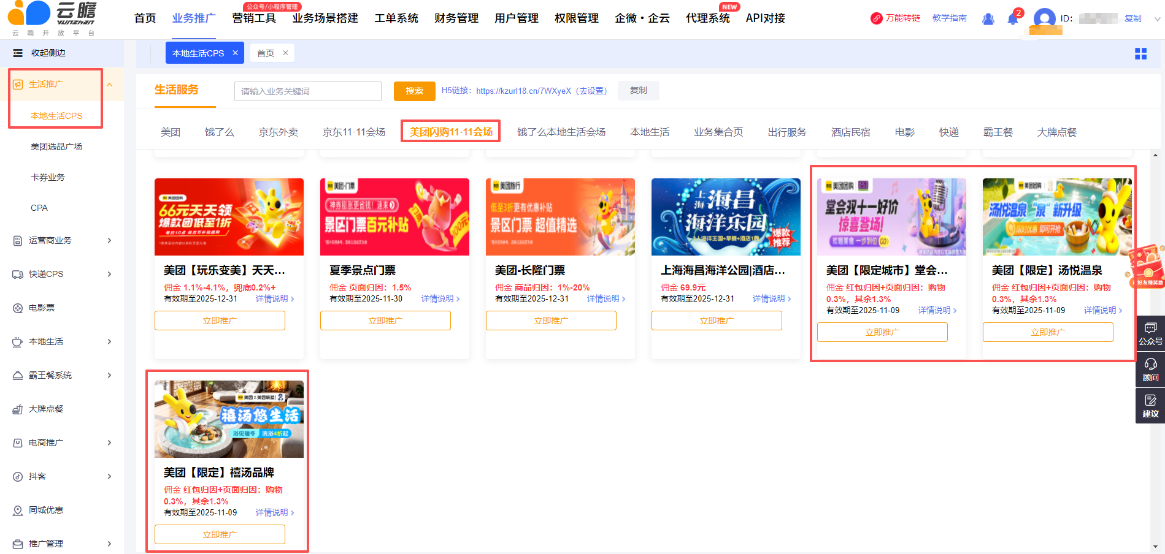Collapse the sidebar with 收起侧边 icon
This screenshot has width=1165, height=554.
pyautogui.click(x=18, y=53)
